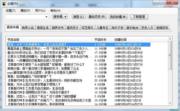This screenshot has height=111, width=180.
Task: Select row 青音：分手了反而更思念
Action: (79, 44)
